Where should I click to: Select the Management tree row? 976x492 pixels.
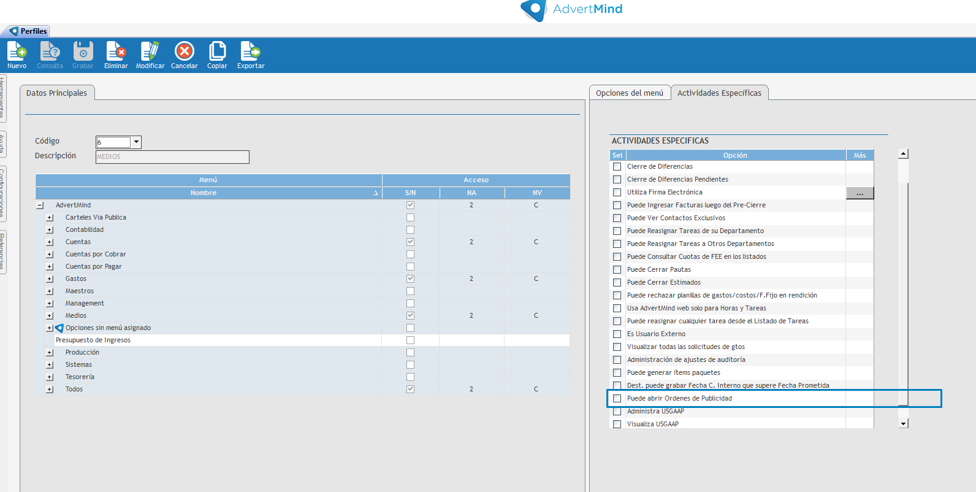[x=302, y=304]
